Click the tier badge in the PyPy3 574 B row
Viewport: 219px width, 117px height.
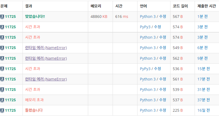pos(2,27)
